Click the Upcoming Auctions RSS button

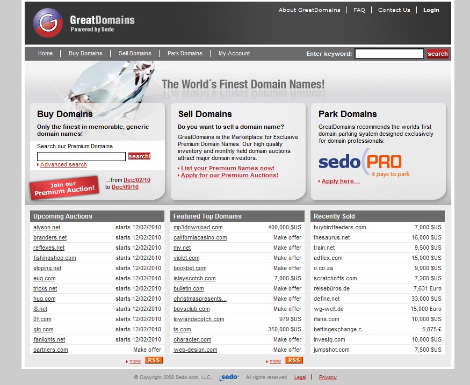pyautogui.click(x=154, y=360)
